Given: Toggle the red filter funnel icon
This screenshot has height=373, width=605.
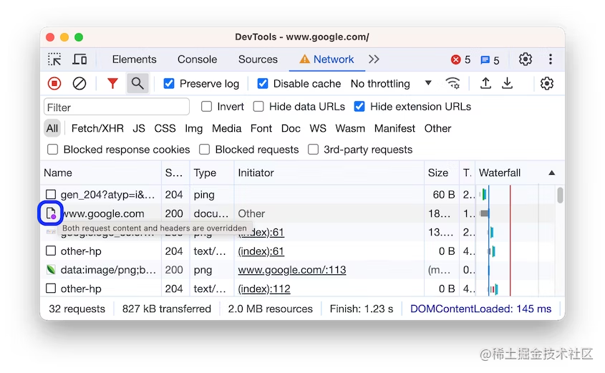Looking at the screenshot, I should click(112, 83).
